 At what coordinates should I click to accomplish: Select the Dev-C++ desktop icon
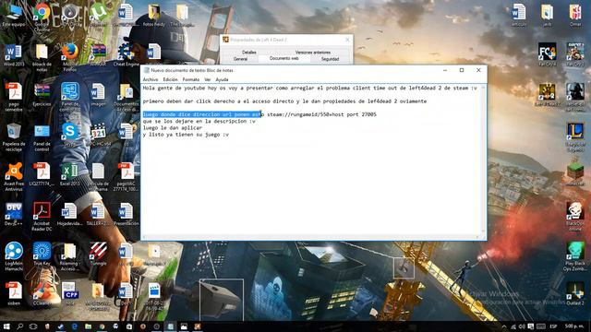[x=14, y=214]
